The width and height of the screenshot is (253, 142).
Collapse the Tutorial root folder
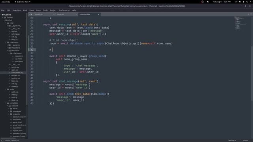(3, 17)
